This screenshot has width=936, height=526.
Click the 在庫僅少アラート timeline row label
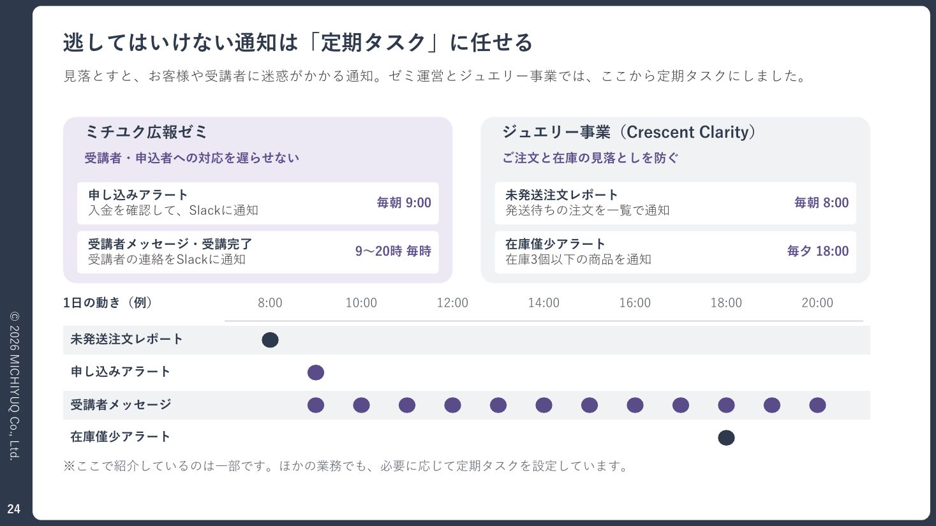coord(120,437)
